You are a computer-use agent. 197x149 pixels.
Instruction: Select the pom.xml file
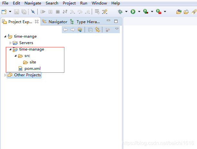click(29, 69)
